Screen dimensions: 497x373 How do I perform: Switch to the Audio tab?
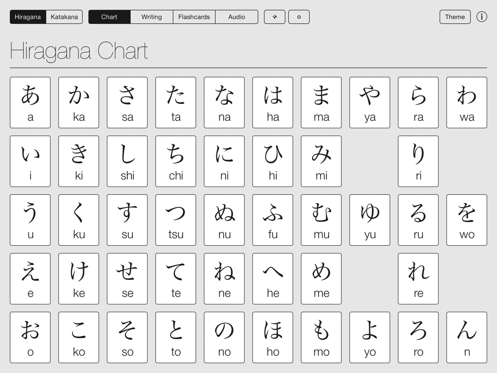[x=237, y=17]
